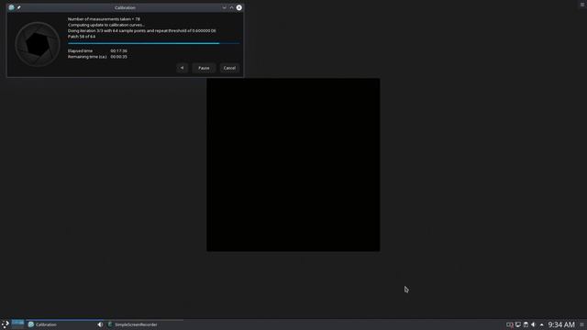
Task: Click the black measurement patch square
Action: (x=293, y=165)
